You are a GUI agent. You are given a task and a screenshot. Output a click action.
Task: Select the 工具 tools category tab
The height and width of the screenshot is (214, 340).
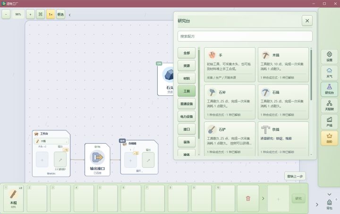pyautogui.click(x=187, y=91)
